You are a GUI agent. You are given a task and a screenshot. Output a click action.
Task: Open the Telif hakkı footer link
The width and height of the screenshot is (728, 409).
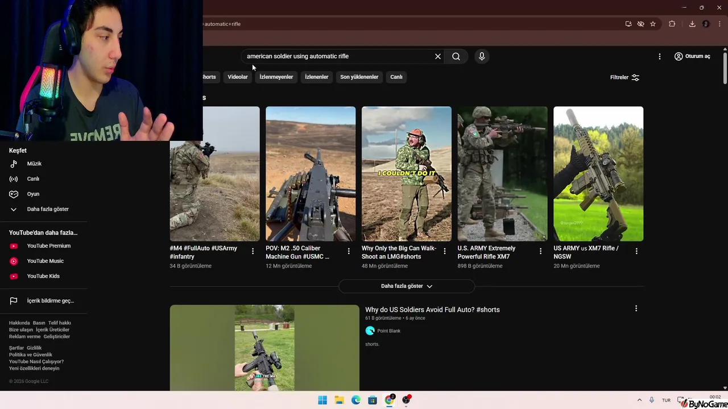(60, 323)
